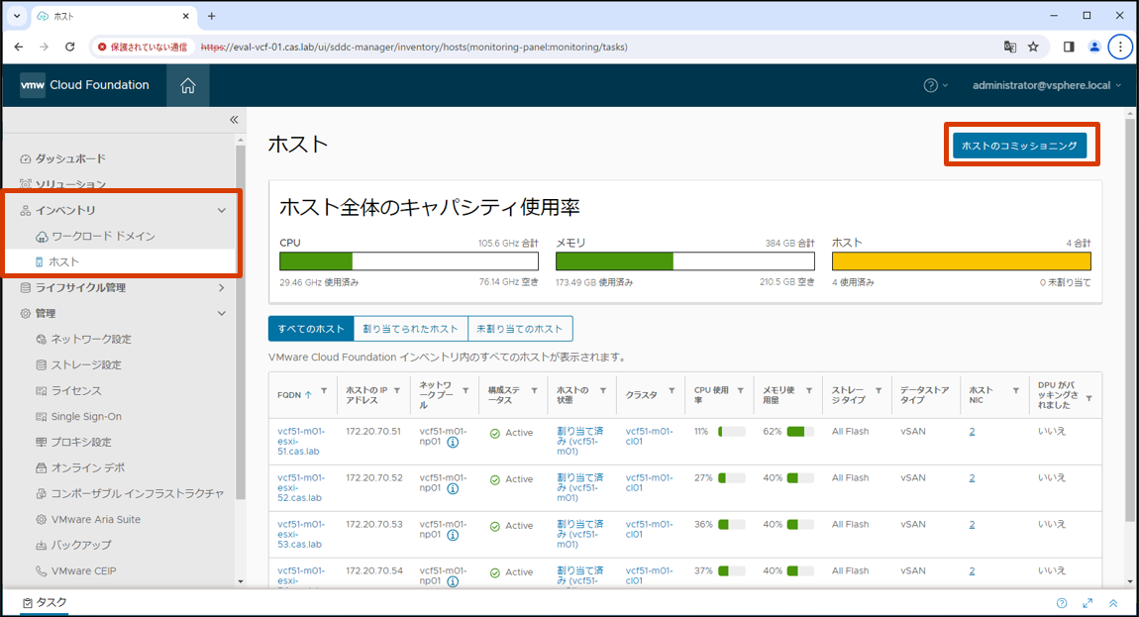
Task: Click the VMware Aria Suite icon
Action: click(x=42, y=520)
